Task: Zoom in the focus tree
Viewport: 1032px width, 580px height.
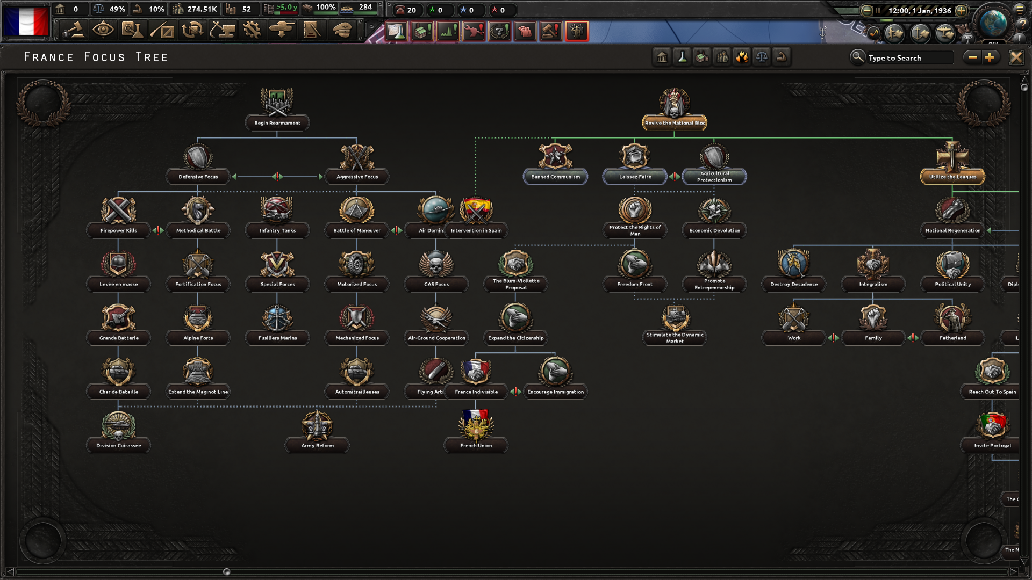Action: [990, 57]
